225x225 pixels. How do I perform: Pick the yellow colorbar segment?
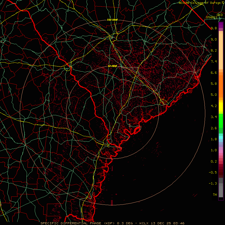click(x=221, y=107)
